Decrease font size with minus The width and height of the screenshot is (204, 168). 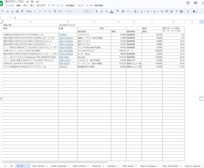[x=81, y=11]
